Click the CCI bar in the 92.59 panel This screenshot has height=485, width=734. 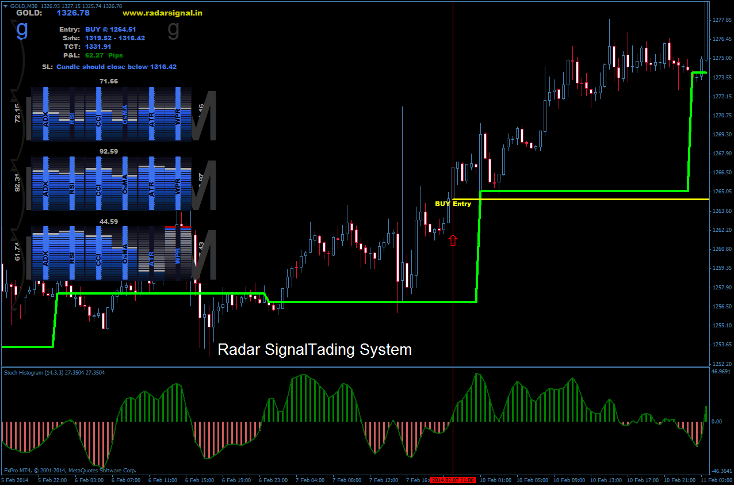click(x=98, y=184)
